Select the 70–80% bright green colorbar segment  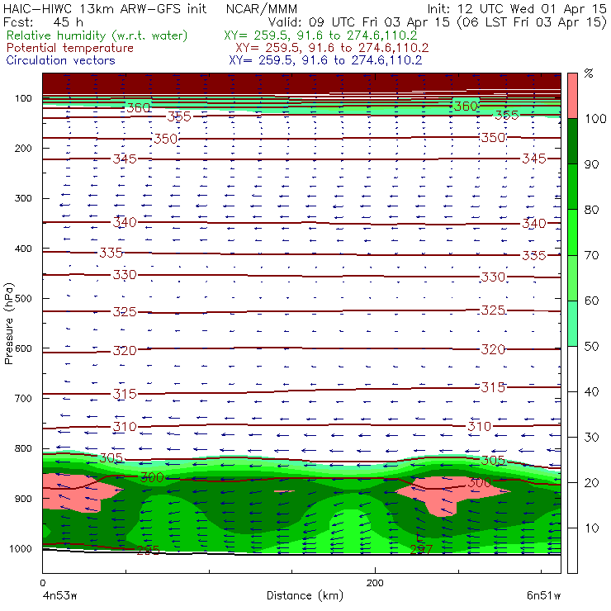click(x=572, y=232)
